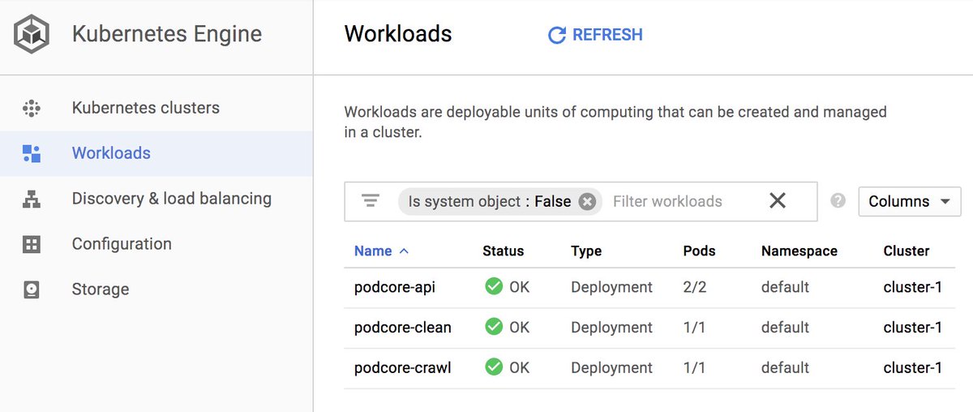The height and width of the screenshot is (412, 973).
Task: Click the Discovery & load balancing icon
Action: coord(32,199)
